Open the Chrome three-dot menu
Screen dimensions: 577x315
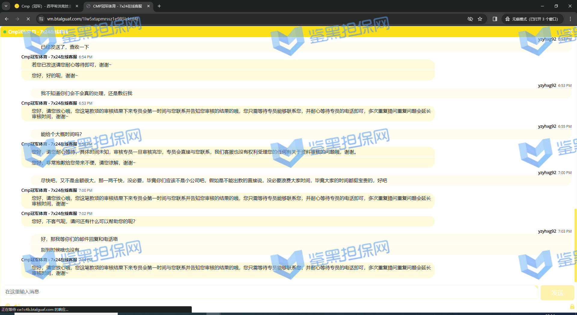pyautogui.click(x=570, y=19)
